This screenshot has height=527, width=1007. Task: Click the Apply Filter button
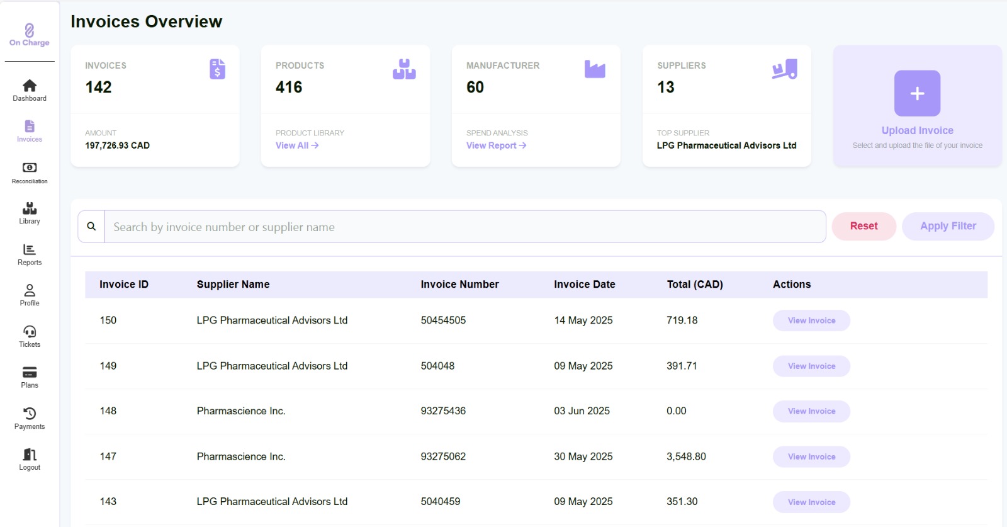pos(948,226)
